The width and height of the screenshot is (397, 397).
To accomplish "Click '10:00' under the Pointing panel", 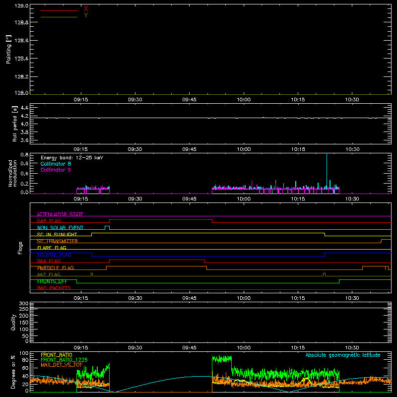I will pyautogui.click(x=244, y=100).
